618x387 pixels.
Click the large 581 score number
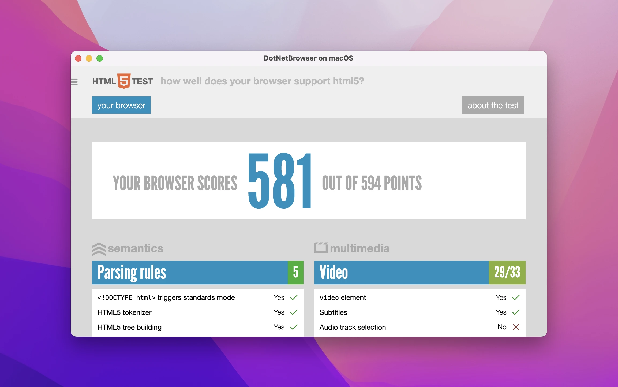(279, 181)
